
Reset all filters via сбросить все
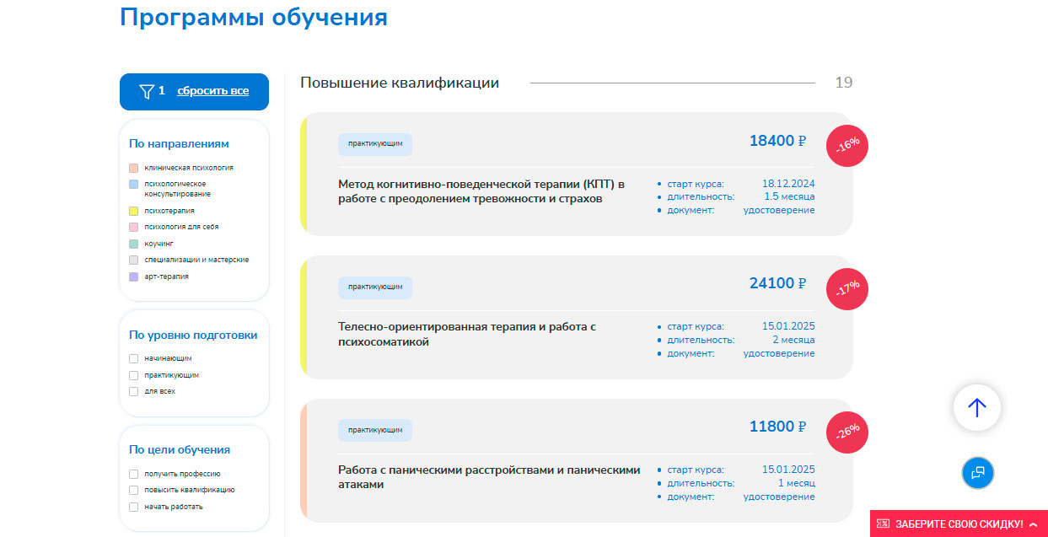coord(212,91)
